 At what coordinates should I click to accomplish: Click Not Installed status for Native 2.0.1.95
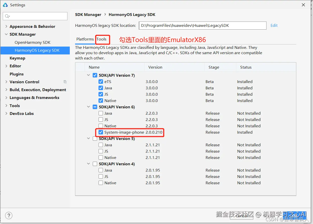click(x=249, y=183)
